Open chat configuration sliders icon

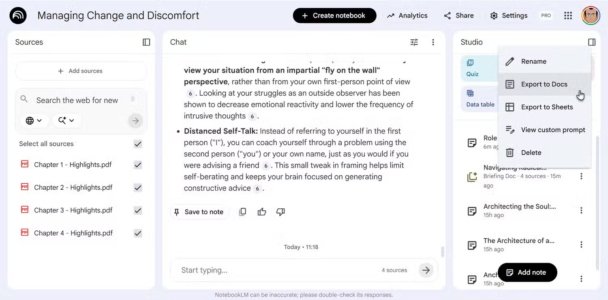pos(414,42)
